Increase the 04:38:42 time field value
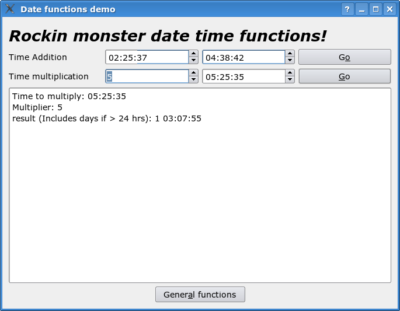This screenshot has width=400, height=311. [x=290, y=54]
